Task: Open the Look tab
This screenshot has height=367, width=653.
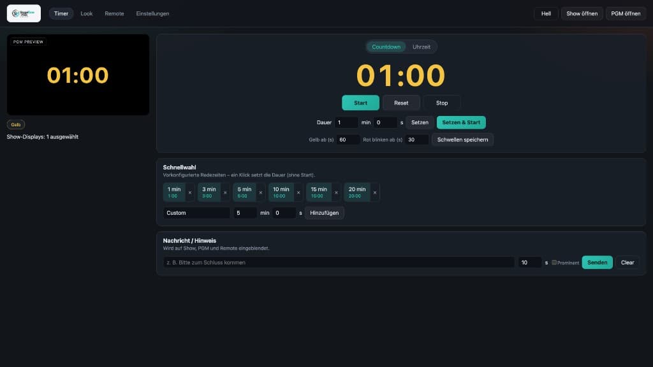Action: (x=87, y=13)
